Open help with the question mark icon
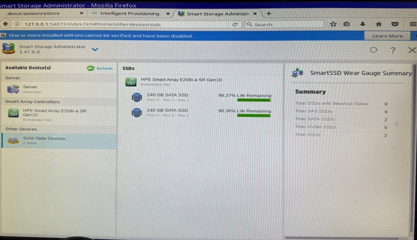 tap(393, 50)
